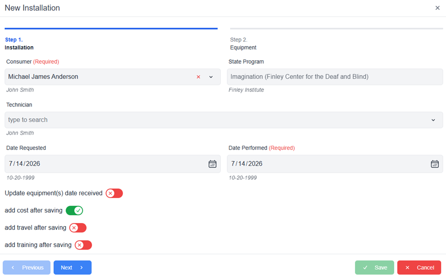Toggle Update equipment(s) date received switch

[x=114, y=193]
